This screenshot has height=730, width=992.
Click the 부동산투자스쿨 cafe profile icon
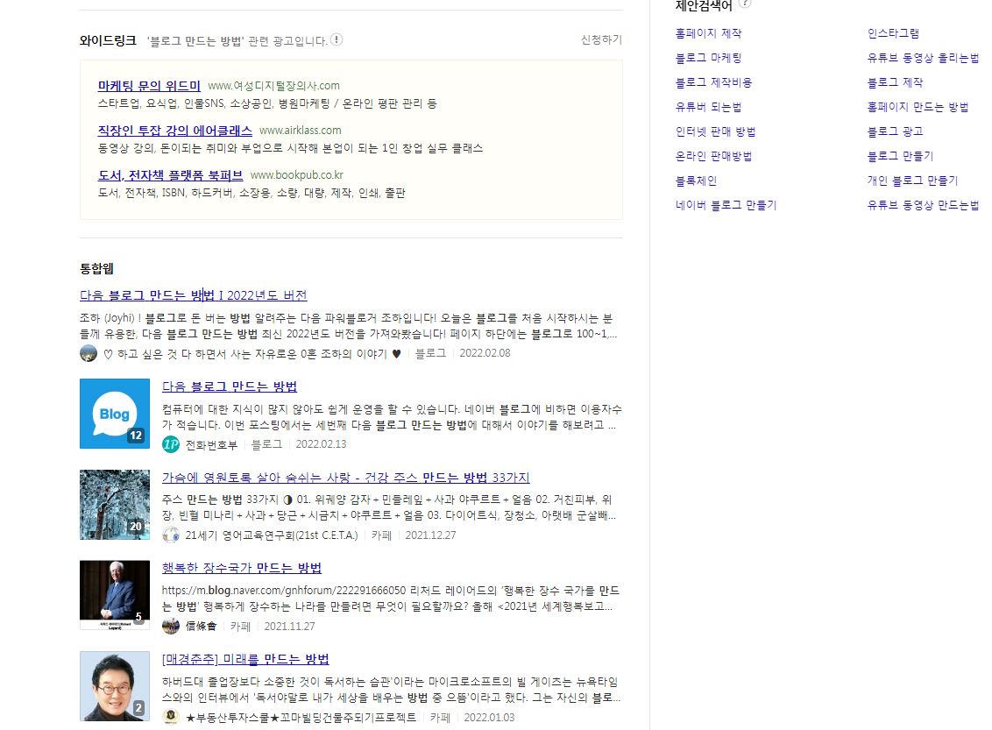coord(171,718)
